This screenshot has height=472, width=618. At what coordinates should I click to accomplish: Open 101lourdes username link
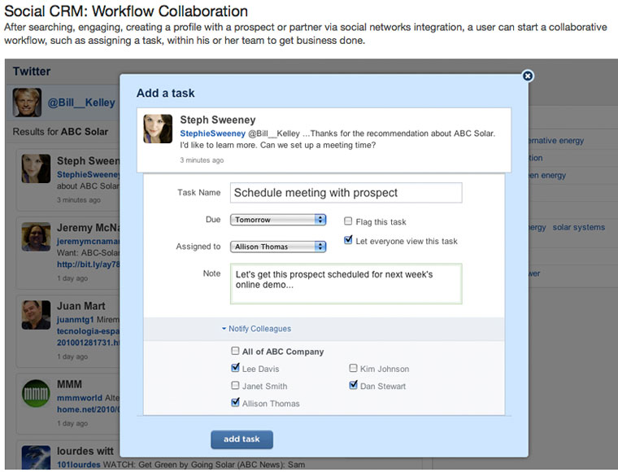[78, 465]
